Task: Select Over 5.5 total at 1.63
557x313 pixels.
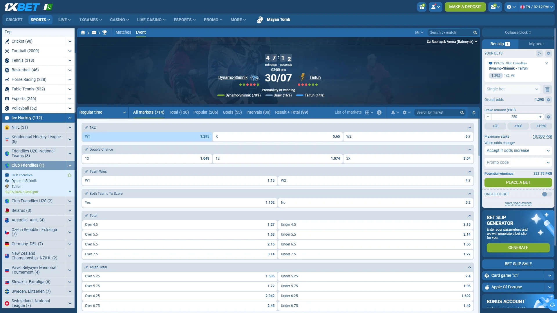Action: 180,234
